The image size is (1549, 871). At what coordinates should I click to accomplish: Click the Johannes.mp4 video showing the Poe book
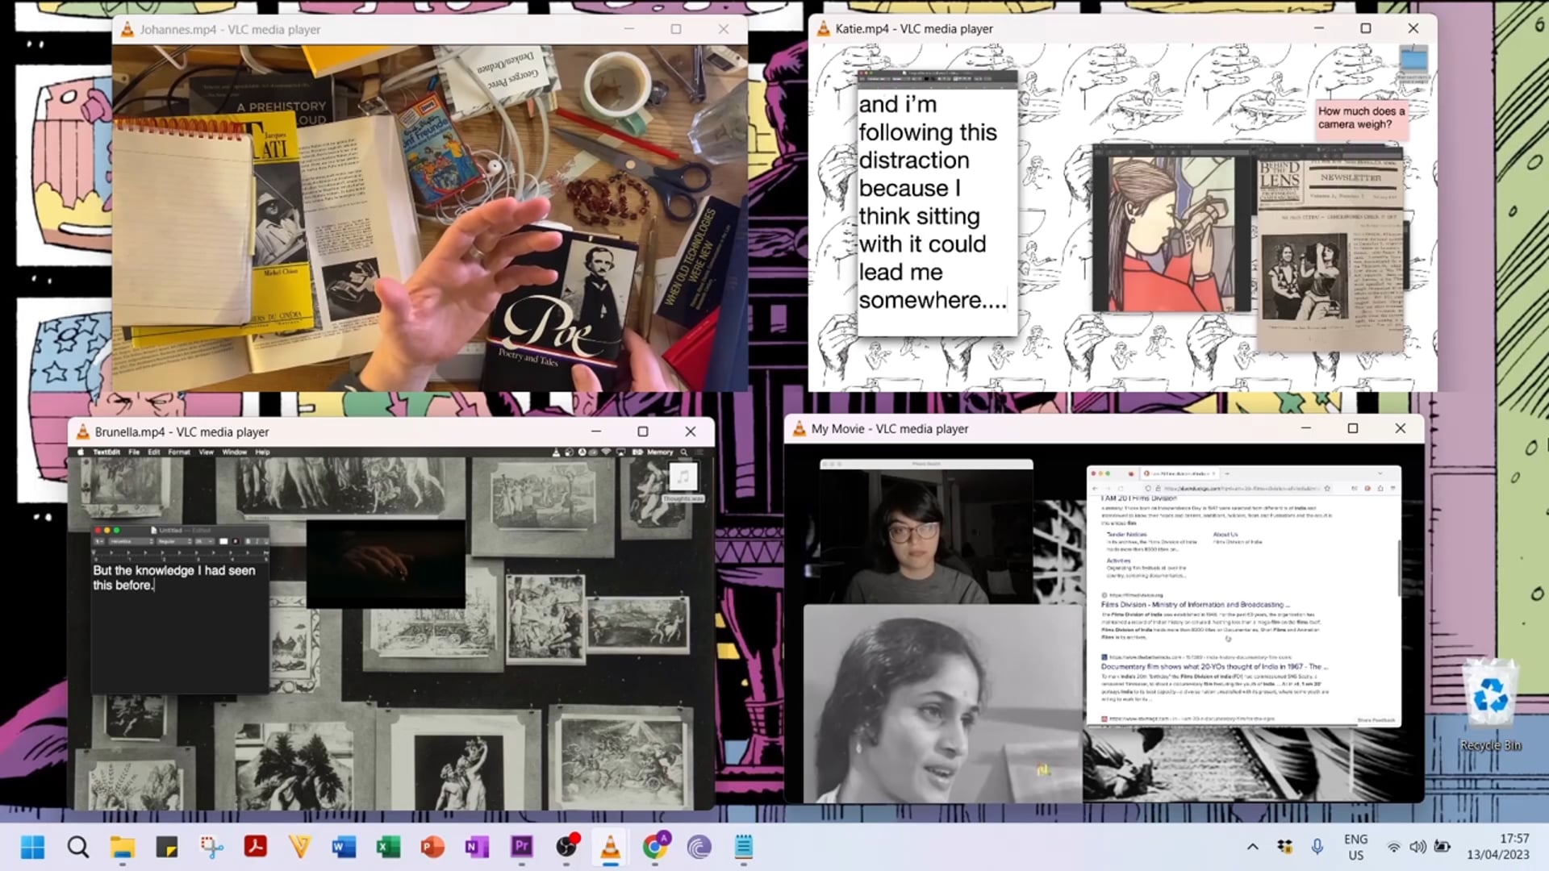pyautogui.click(x=430, y=218)
